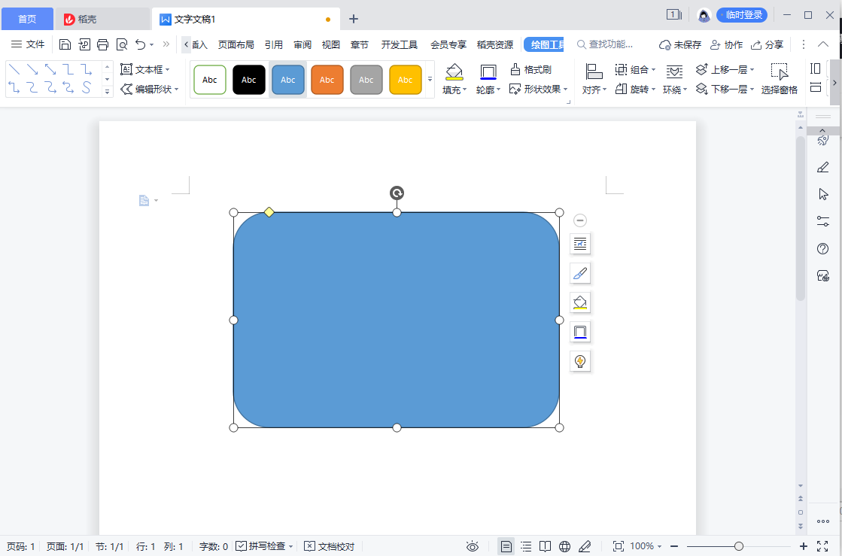Expand the shape styles gallery
Screen dimensions: 842x556
tap(430, 80)
